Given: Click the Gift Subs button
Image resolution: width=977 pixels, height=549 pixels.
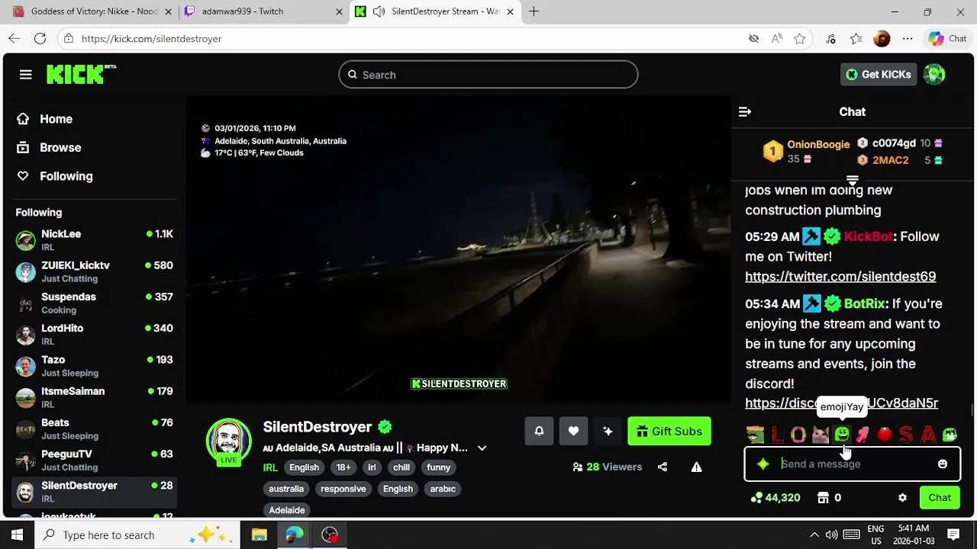Looking at the screenshot, I should [669, 431].
